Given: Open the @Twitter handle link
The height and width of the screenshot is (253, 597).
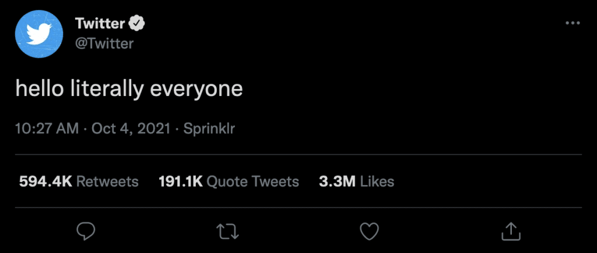Looking at the screenshot, I should click(104, 43).
